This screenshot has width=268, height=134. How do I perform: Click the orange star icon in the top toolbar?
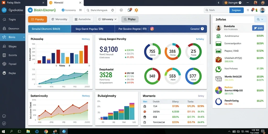(136, 10)
